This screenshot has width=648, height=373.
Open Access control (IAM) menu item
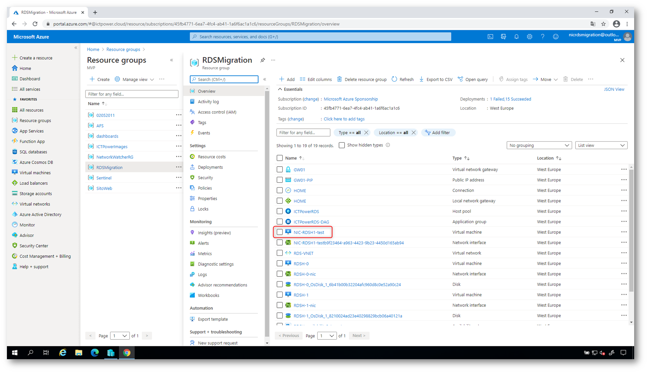(x=217, y=112)
